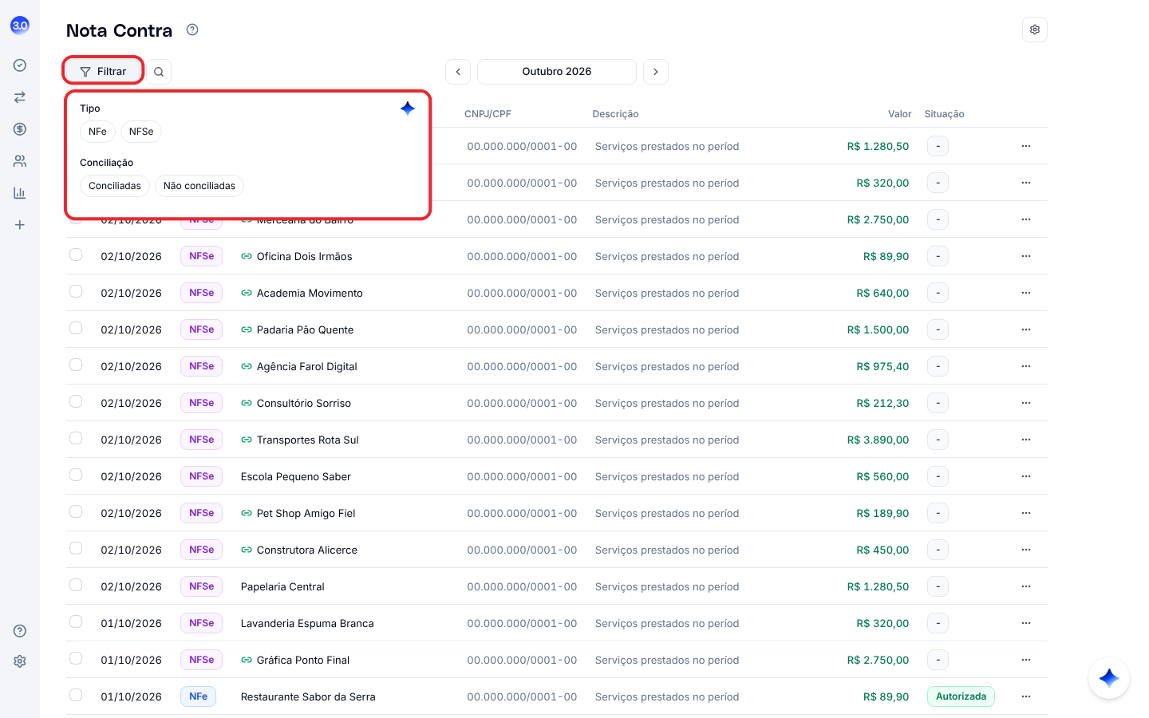
Task: Select the Oficina Dois Irmãos row checkbox
Action: click(76, 255)
